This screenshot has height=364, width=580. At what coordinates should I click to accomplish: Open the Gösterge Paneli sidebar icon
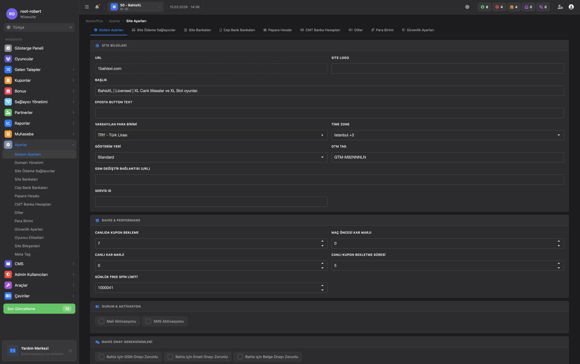[8, 48]
